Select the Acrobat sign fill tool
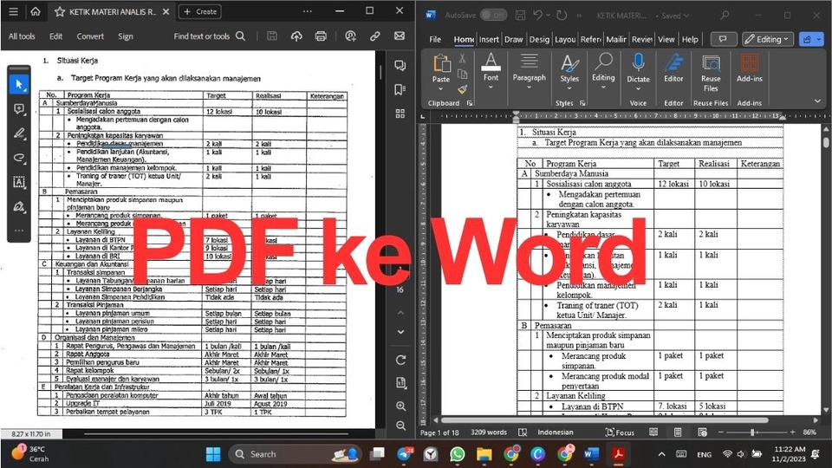The image size is (832, 468). click(x=19, y=206)
